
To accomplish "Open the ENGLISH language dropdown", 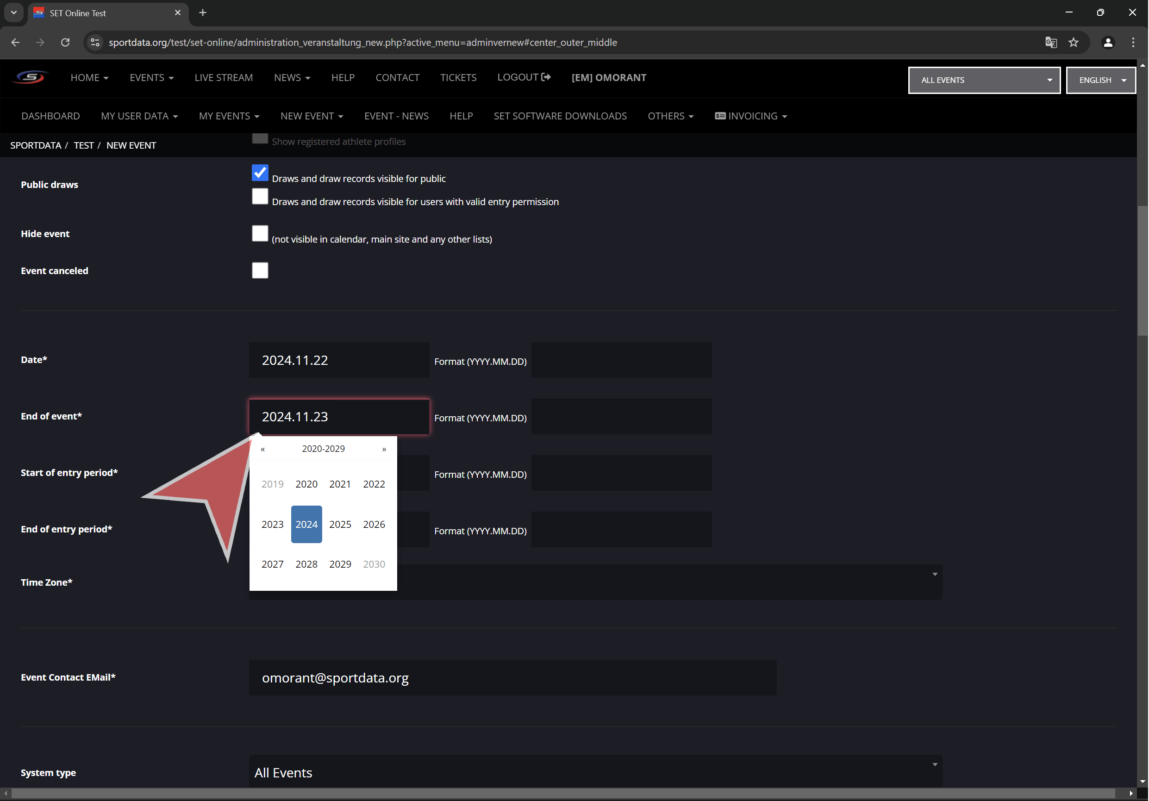I will tap(1100, 80).
